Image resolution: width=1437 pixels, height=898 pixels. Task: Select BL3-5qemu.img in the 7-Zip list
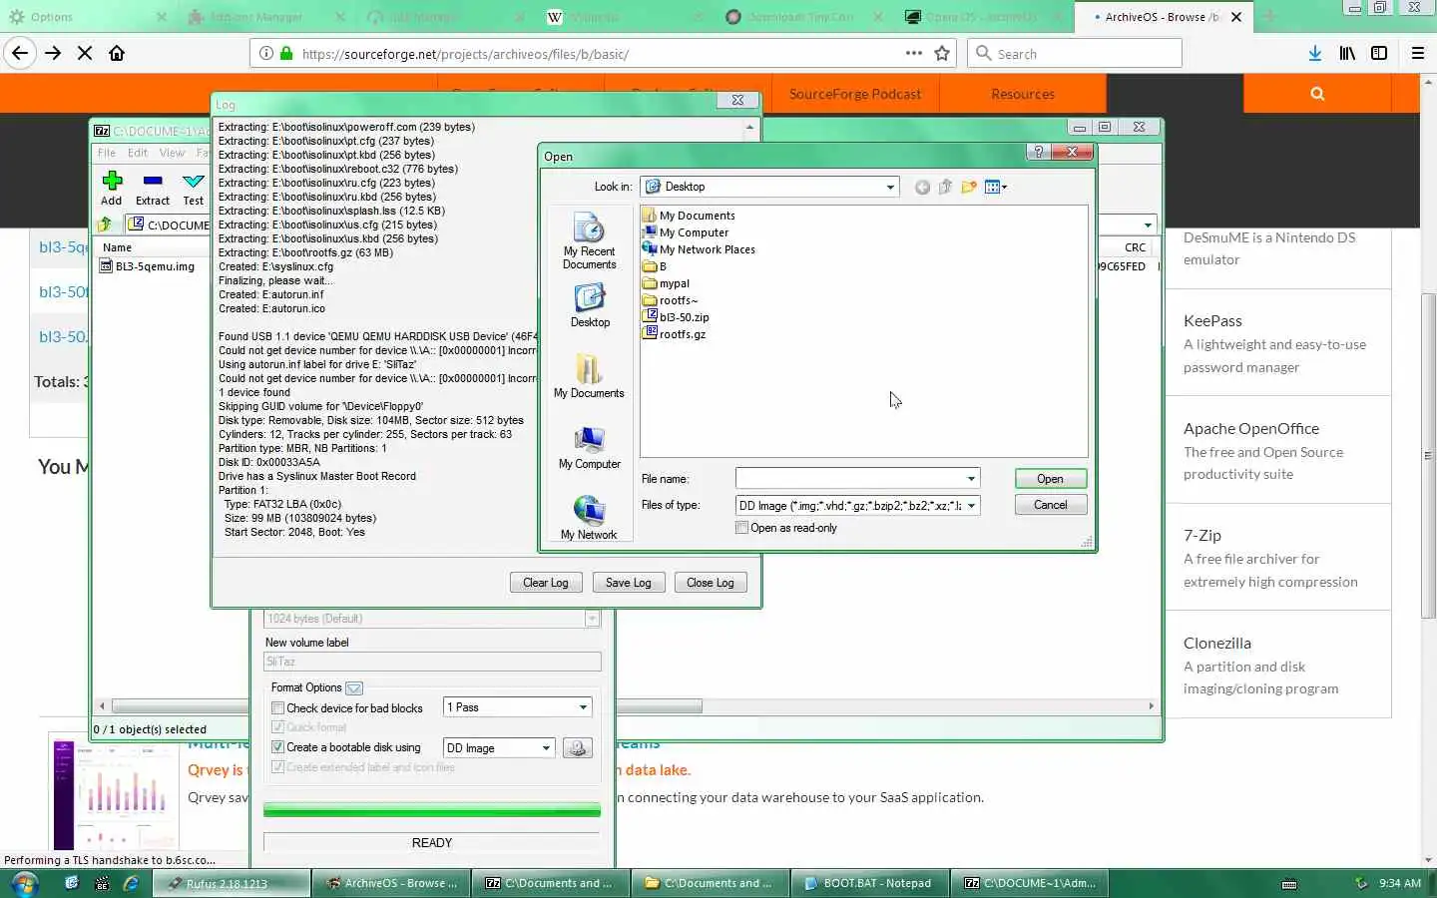[147, 266]
